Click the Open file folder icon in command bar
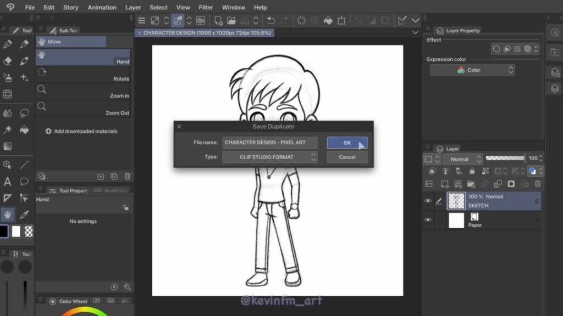The height and width of the screenshot is (316, 563). (231, 21)
